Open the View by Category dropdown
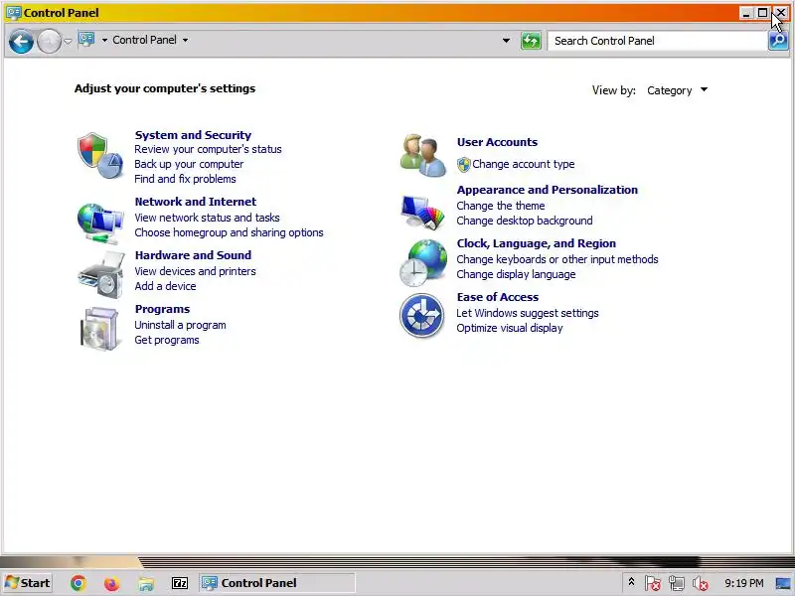 click(677, 90)
